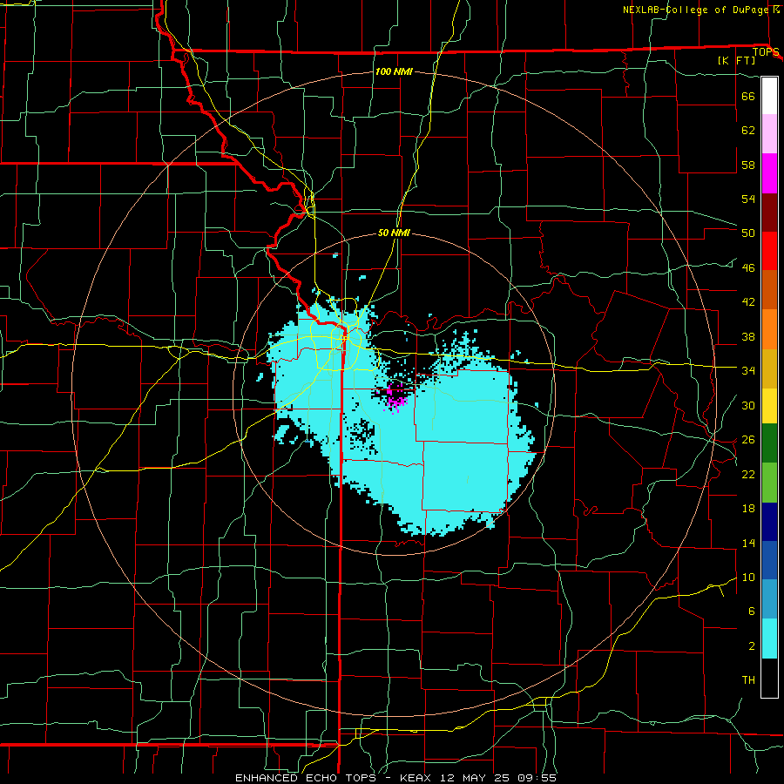Click the 100 NMI range ring label
Screen dimensions: 784x784
pyautogui.click(x=394, y=71)
